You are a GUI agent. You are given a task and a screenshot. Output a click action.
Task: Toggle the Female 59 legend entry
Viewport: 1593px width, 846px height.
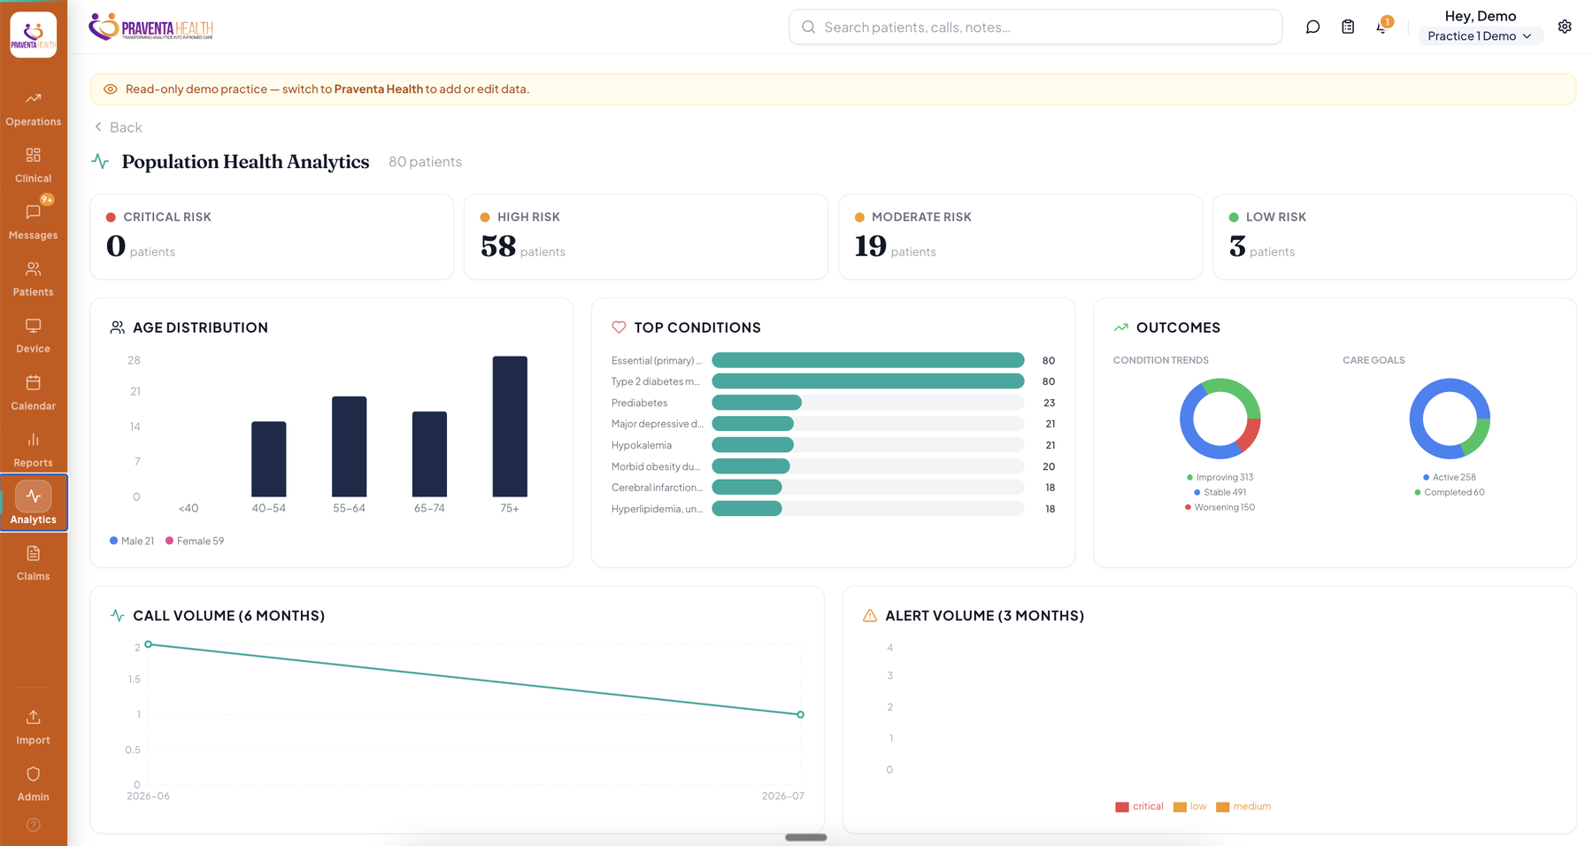pos(195,541)
